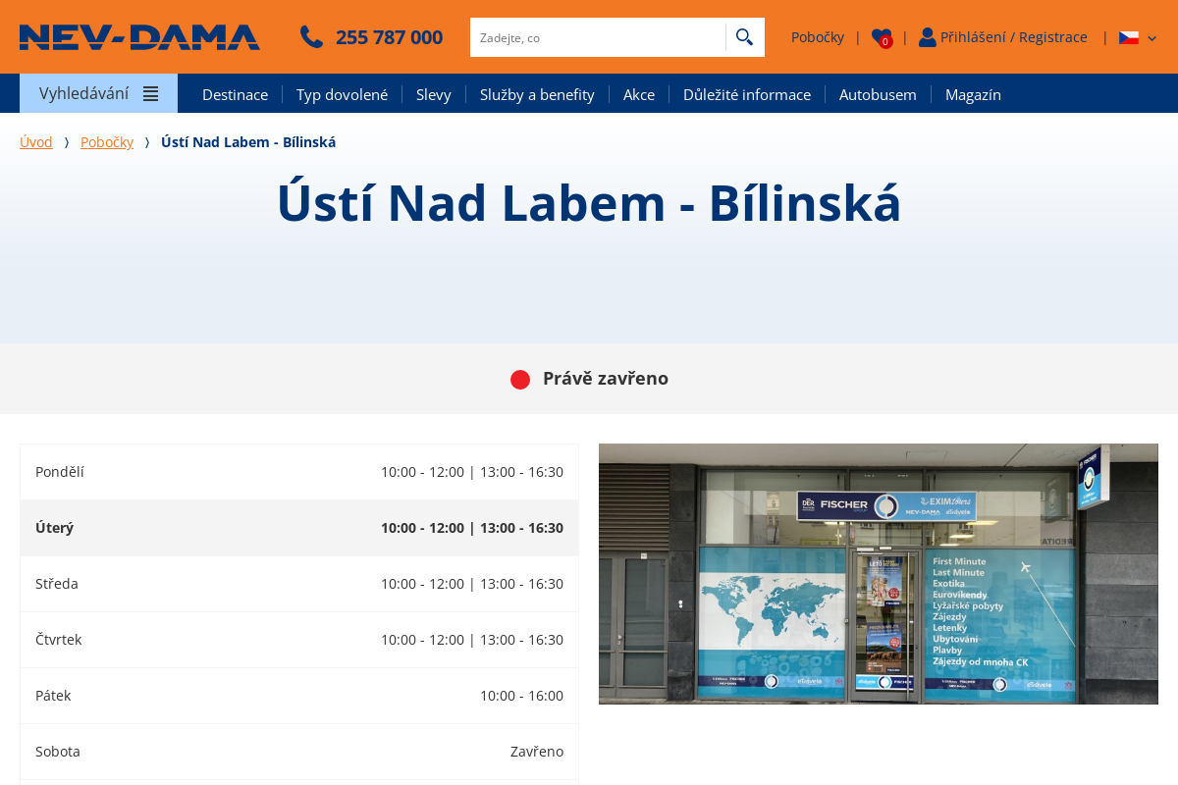The width and height of the screenshot is (1178, 785).
Task: Open Služby a benefity menu
Action: (x=537, y=94)
